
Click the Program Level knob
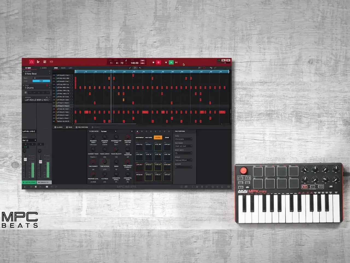[93, 175]
